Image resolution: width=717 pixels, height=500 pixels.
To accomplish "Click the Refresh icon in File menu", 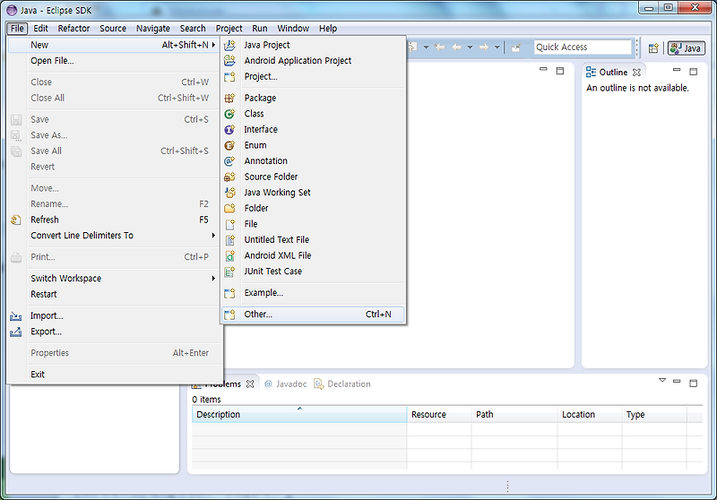I will (x=16, y=220).
